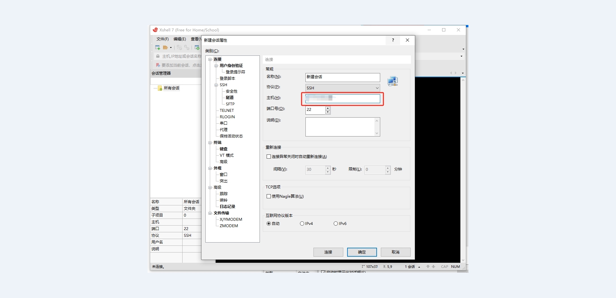Click the 取消 button
The image size is (616, 298).
pyautogui.click(x=395, y=252)
